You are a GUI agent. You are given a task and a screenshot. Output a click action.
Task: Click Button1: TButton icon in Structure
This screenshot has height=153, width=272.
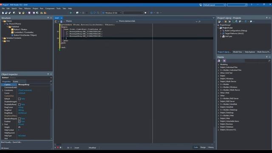click(12, 29)
